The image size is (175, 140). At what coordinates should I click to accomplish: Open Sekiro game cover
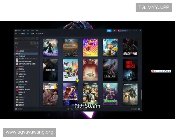tap(110, 70)
